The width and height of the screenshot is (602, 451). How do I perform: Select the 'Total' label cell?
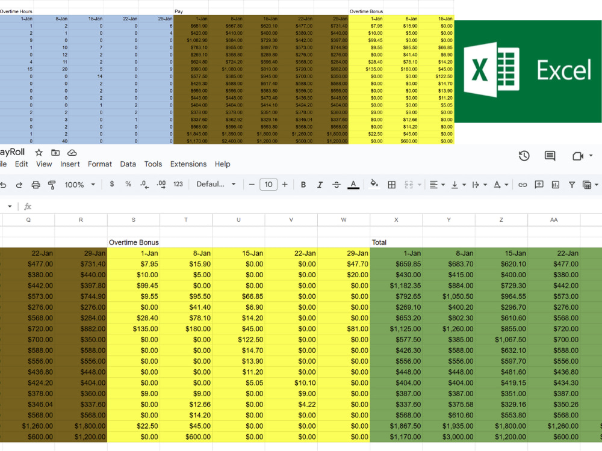click(396, 242)
